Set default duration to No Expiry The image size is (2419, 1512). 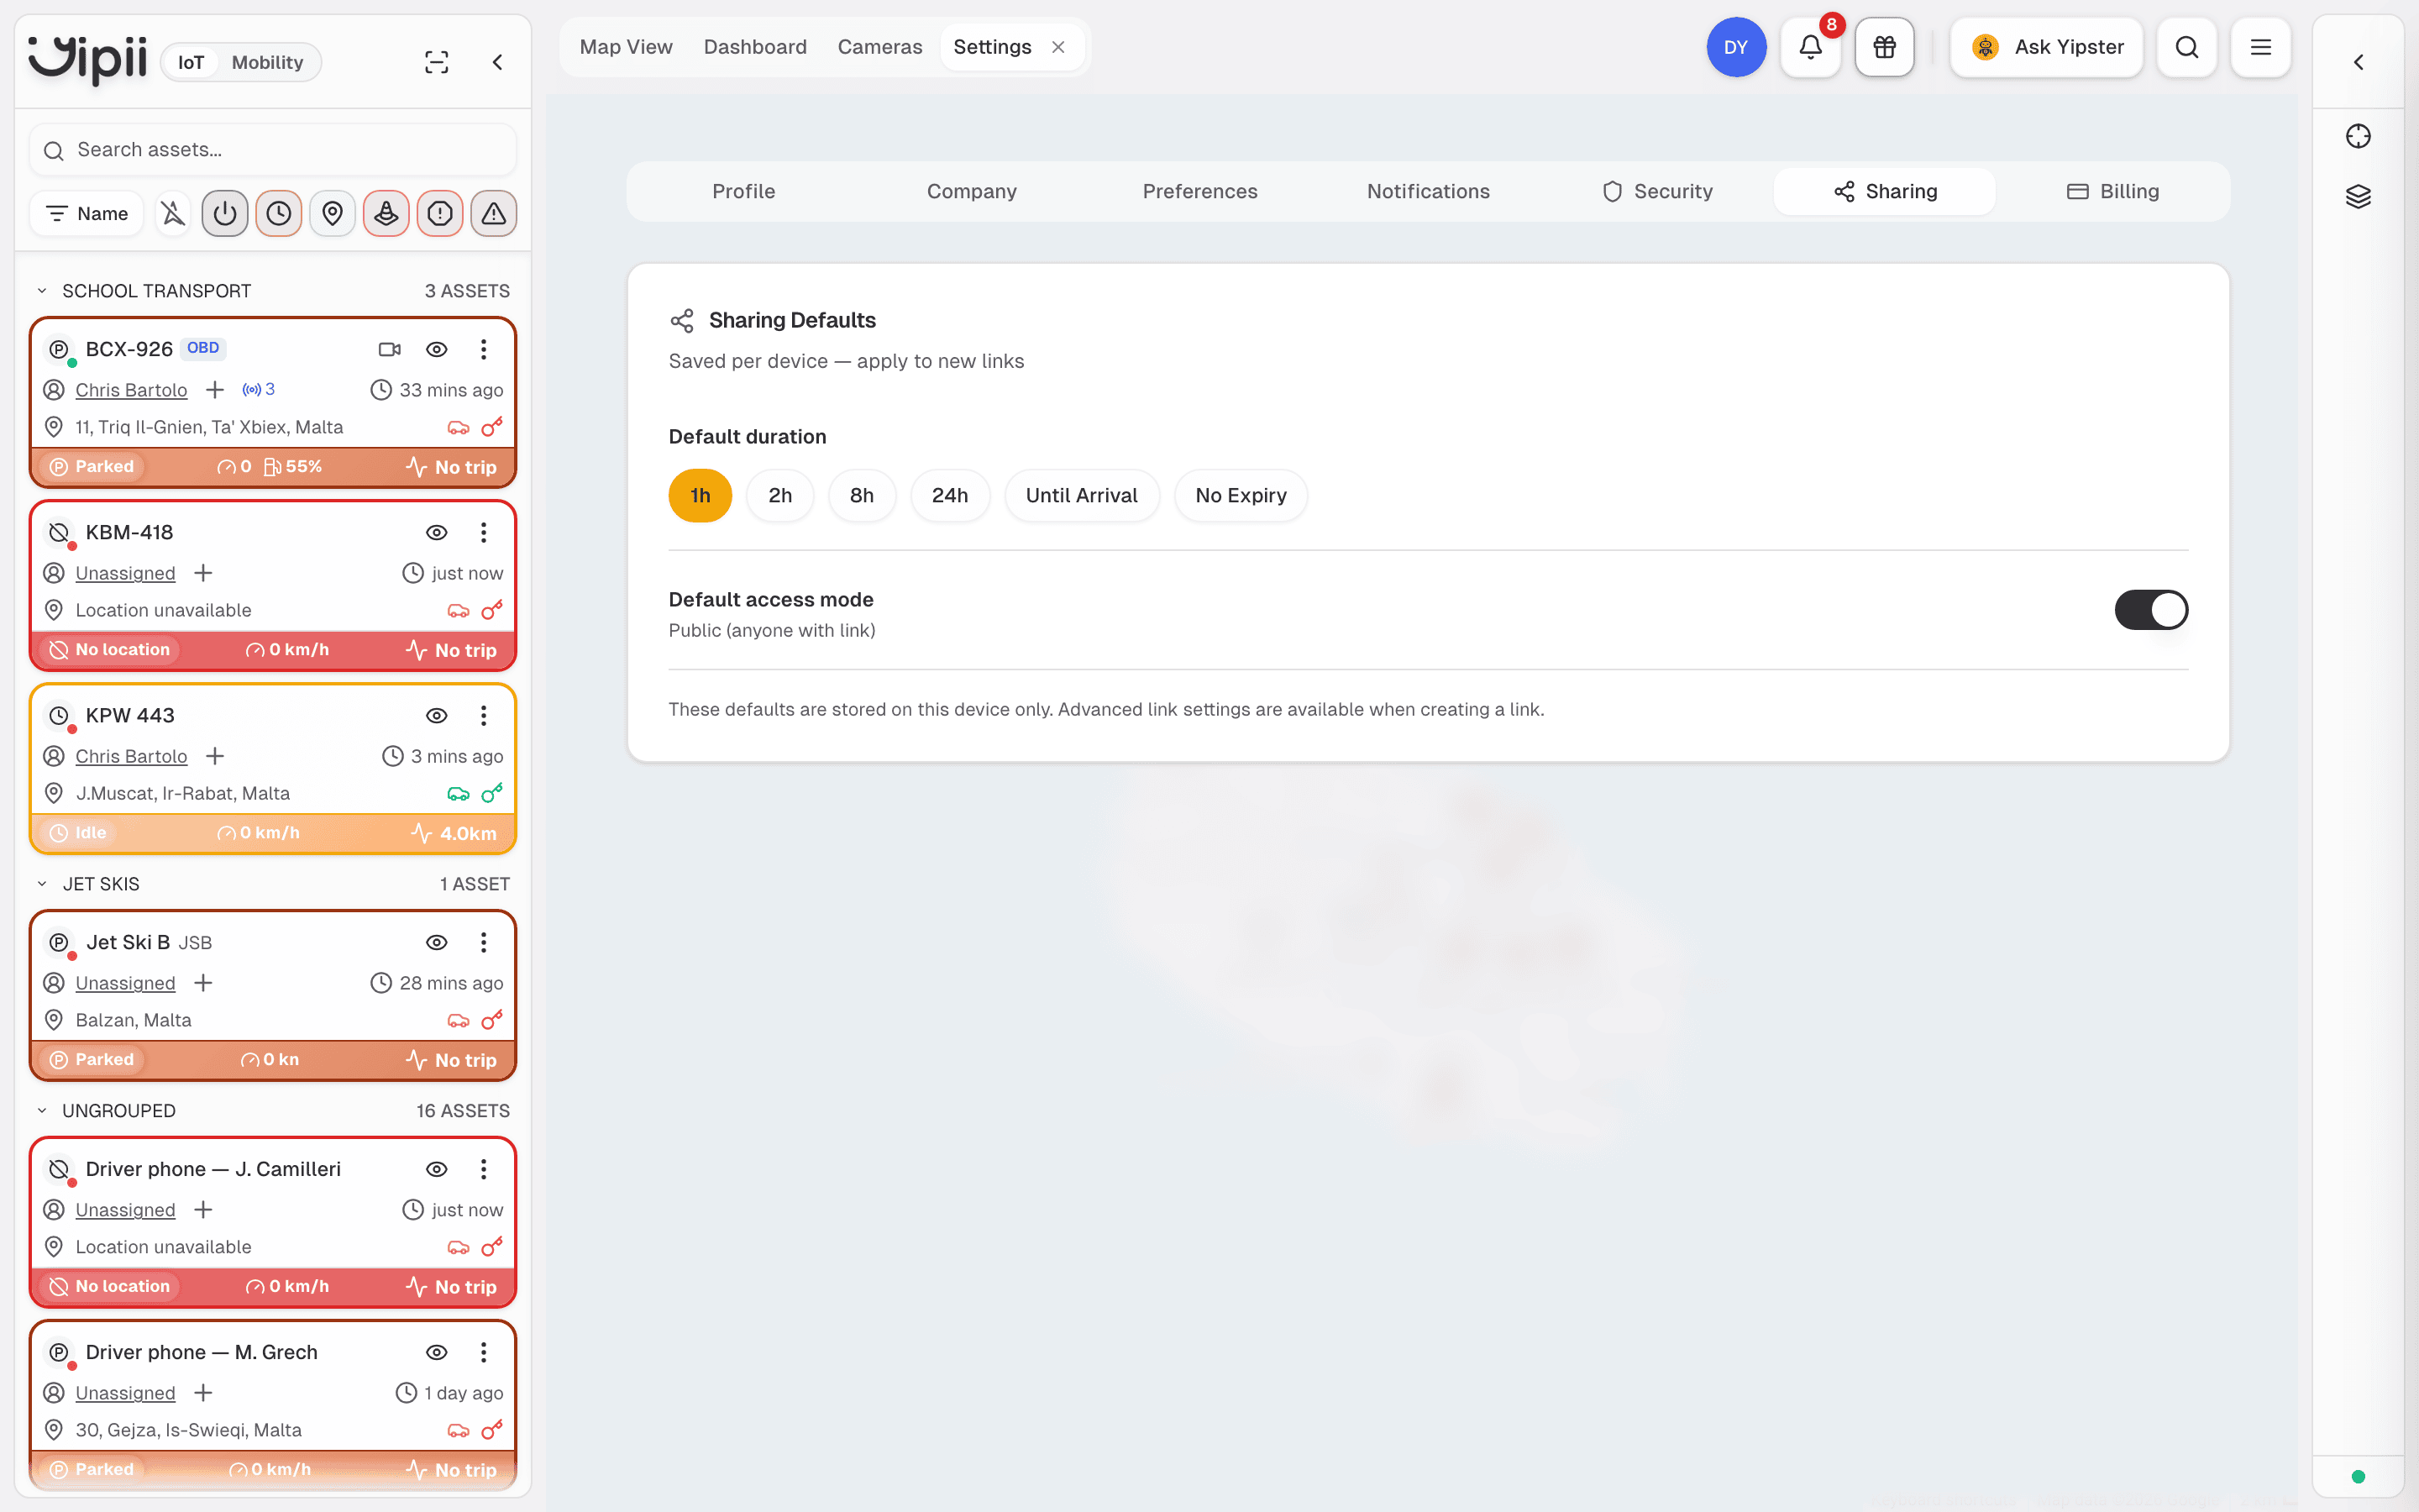click(1241, 496)
